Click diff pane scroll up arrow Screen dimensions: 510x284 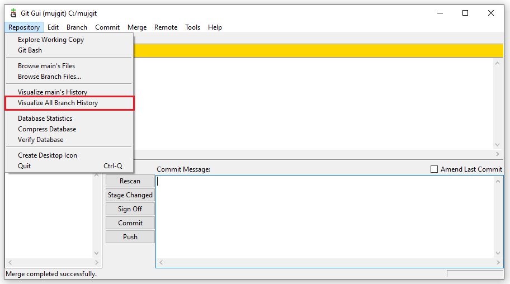[497, 63]
